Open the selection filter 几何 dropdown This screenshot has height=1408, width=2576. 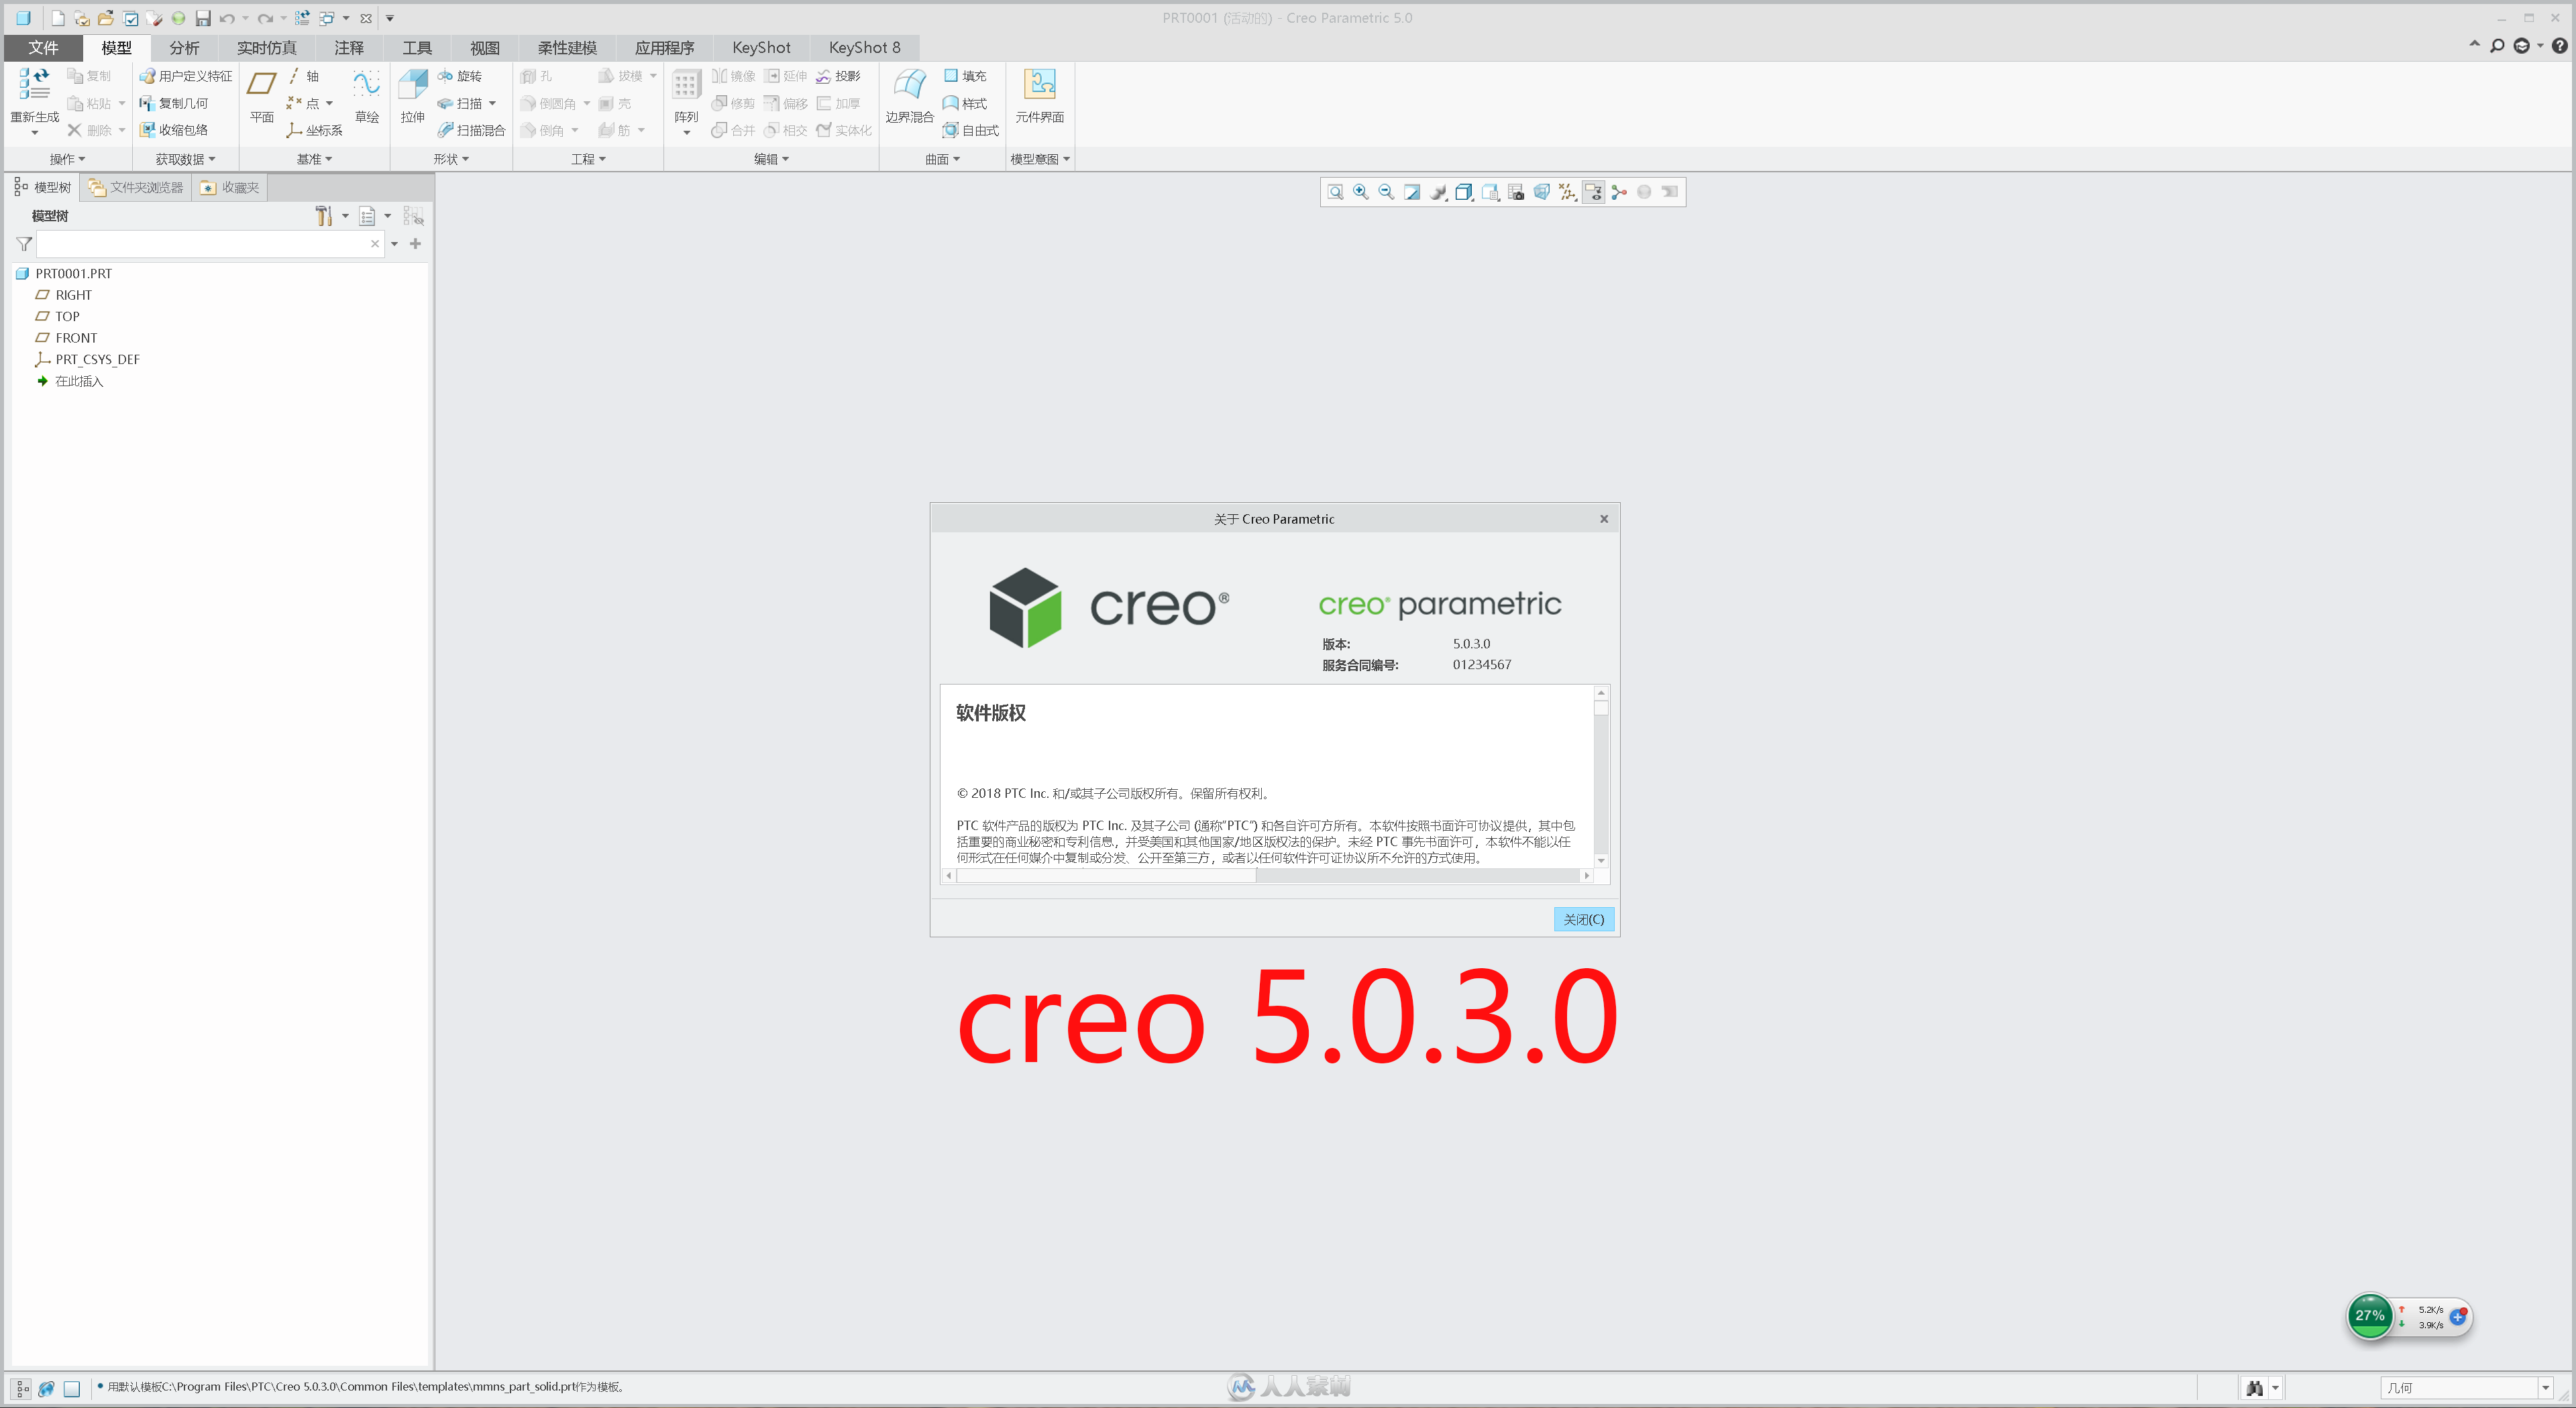(x=2545, y=1388)
